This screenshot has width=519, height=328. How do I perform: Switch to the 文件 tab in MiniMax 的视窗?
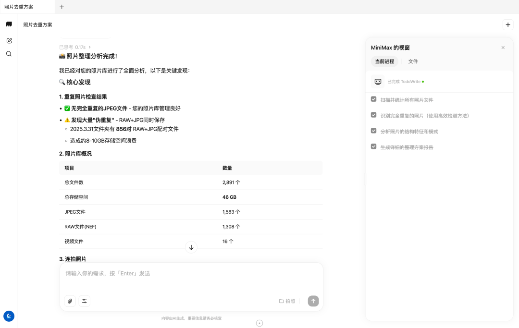point(413,61)
